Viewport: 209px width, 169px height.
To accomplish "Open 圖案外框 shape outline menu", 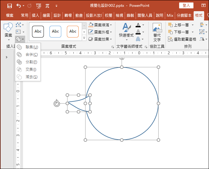I will tap(100, 32).
